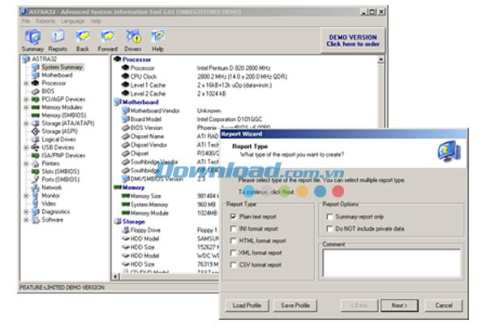Enable HTML format report checkbox
Image resolution: width=487 pixels, height=325 pixels.
[234, 240]
